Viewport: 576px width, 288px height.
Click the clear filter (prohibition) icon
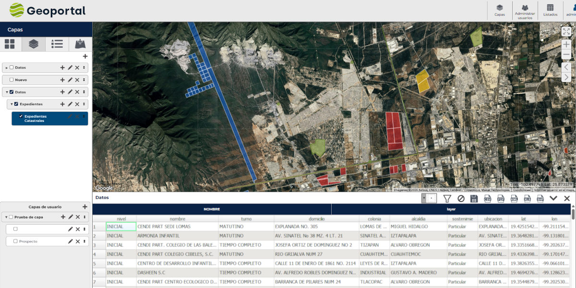(461, 198)
